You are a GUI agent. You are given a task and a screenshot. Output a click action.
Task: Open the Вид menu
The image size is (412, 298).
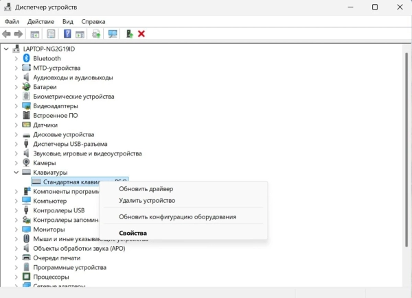click(68, 21)
